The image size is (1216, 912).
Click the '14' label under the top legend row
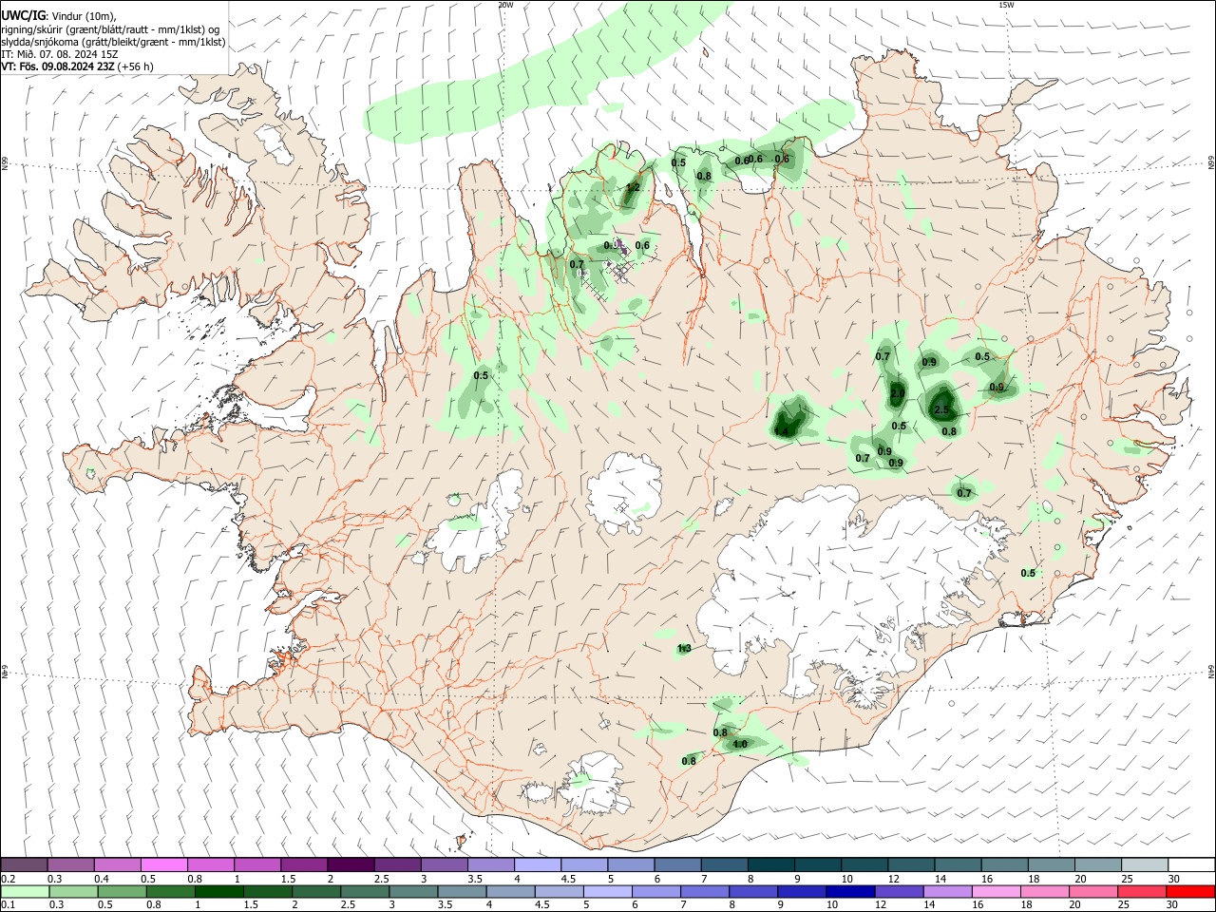940,879
